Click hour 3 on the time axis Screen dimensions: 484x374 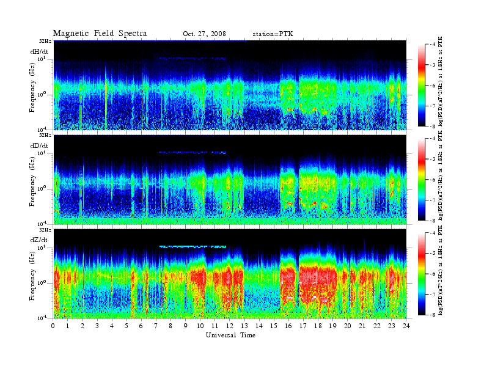coord(97,326)
